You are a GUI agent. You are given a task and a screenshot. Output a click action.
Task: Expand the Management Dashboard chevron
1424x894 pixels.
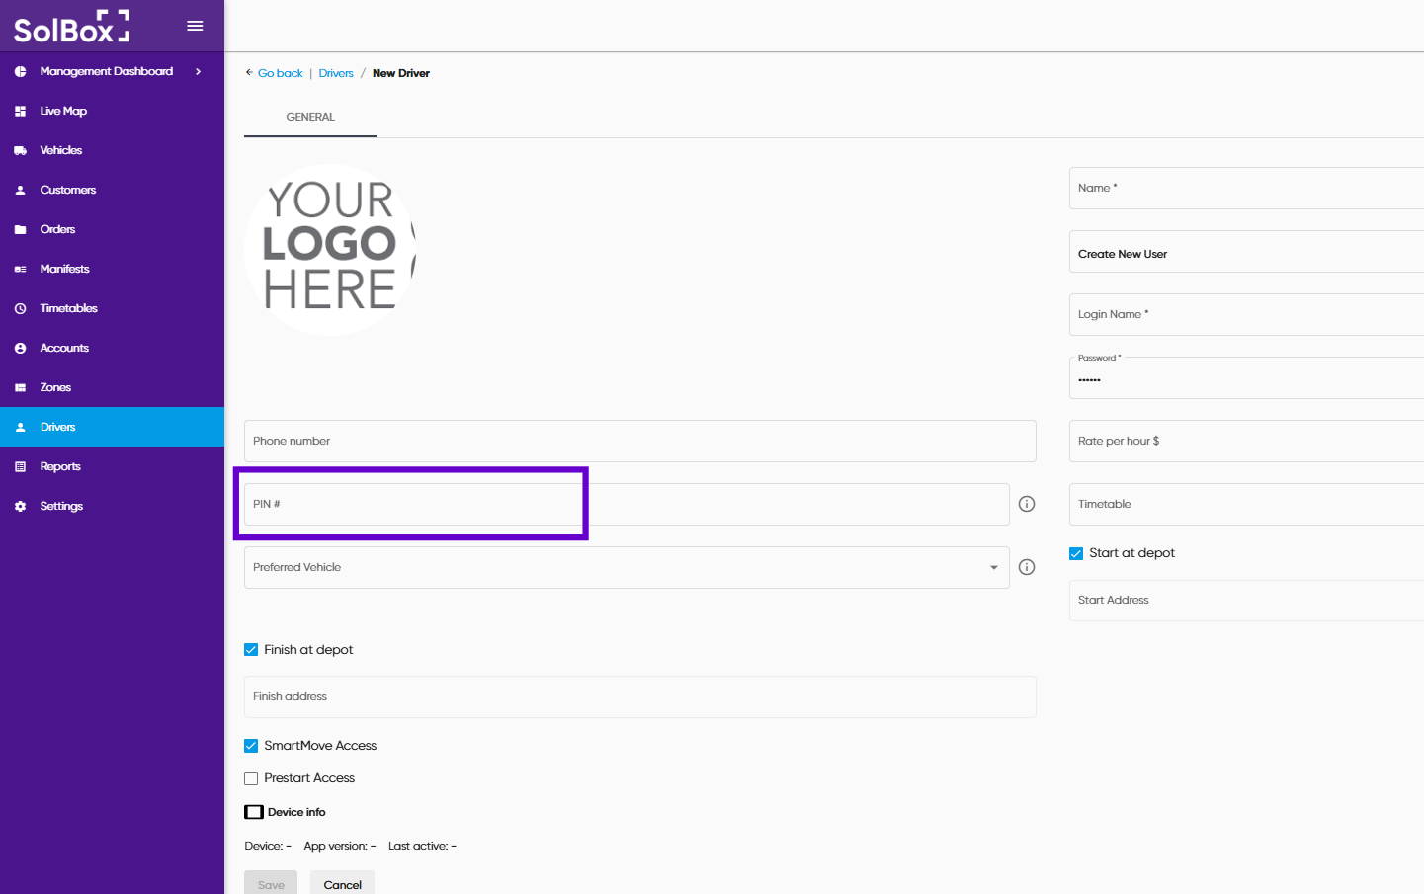(198, 71)
